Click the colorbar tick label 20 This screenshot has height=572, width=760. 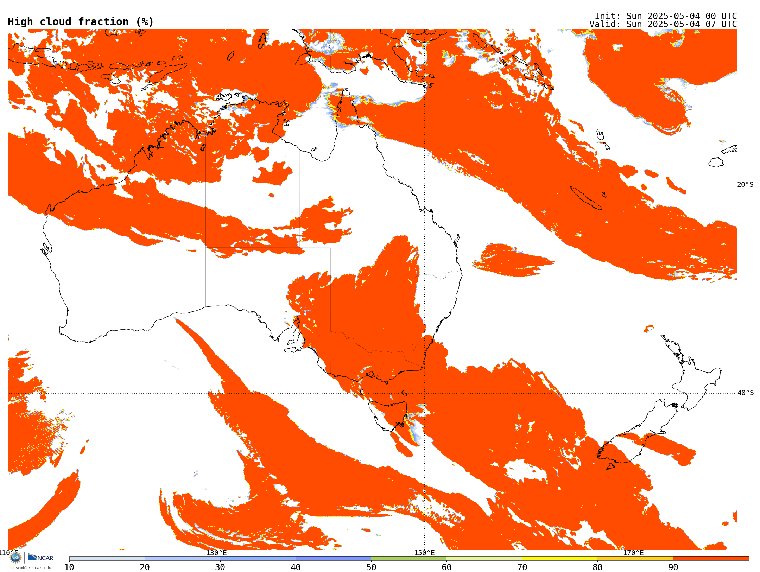pyautogui.click(x=145, y=567)
